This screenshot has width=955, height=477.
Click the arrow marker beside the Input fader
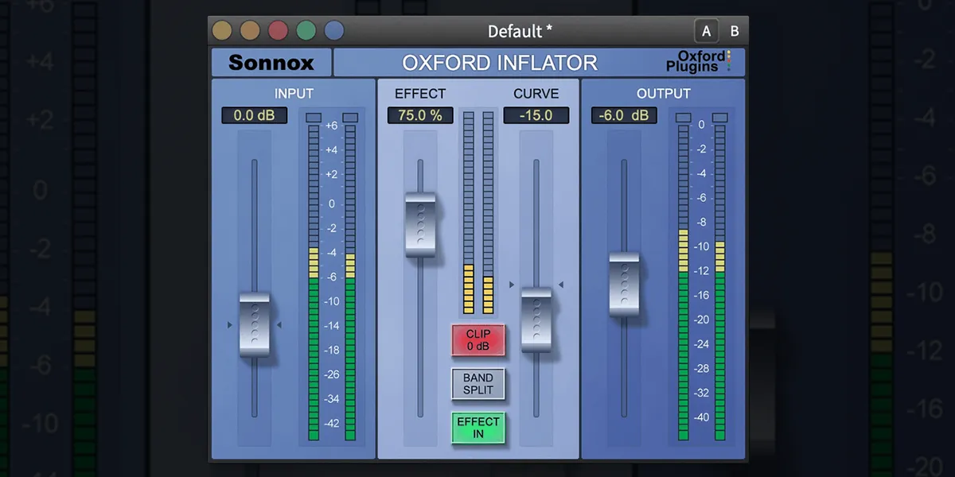[x=230, y=325]
